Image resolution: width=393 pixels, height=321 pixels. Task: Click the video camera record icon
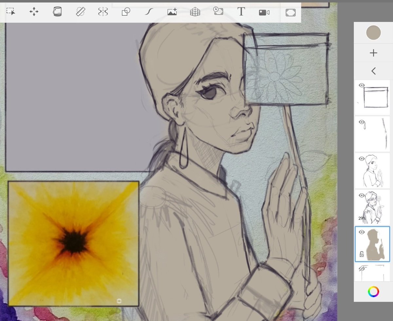(264, 12)
